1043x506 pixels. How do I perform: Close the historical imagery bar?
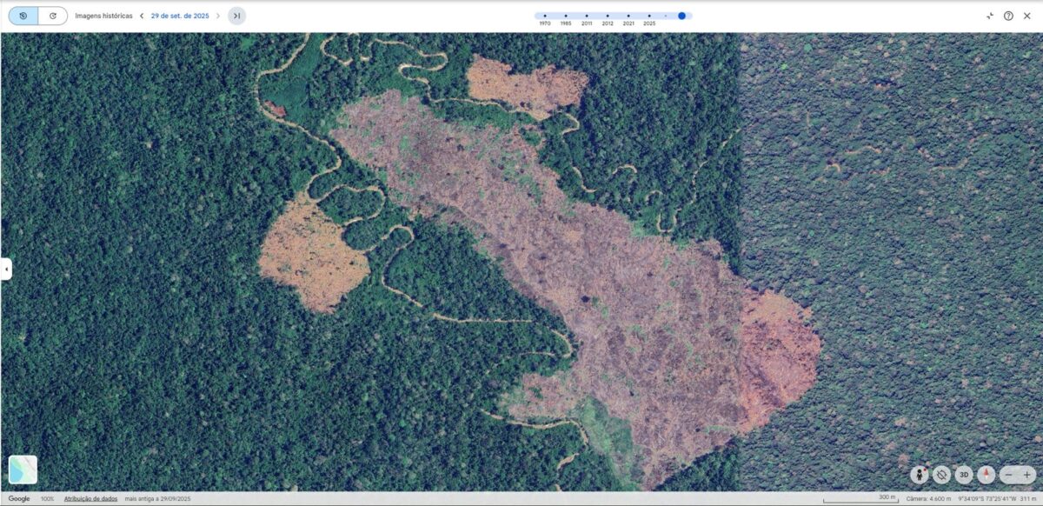(x=1026, y=16)
